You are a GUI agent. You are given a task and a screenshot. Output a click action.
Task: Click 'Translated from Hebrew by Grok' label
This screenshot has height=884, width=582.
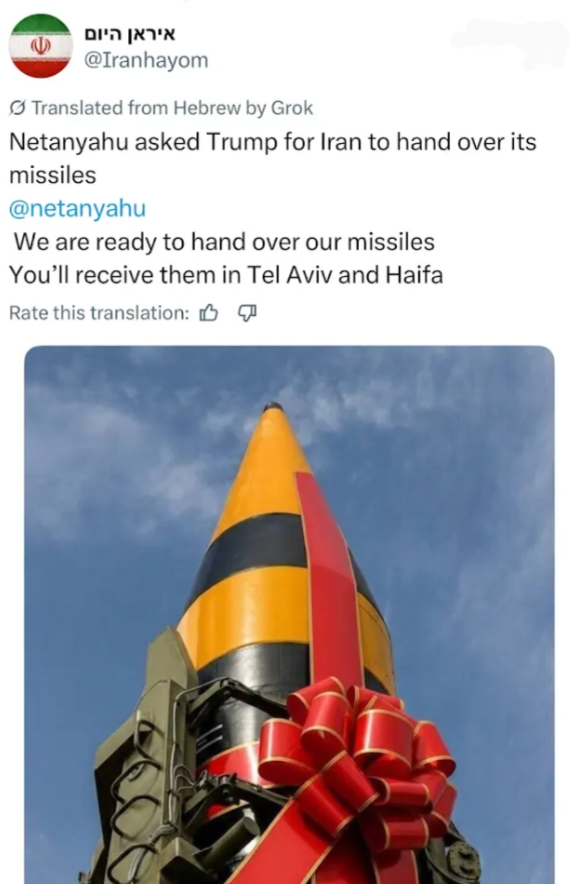click(x=172, y=108)
